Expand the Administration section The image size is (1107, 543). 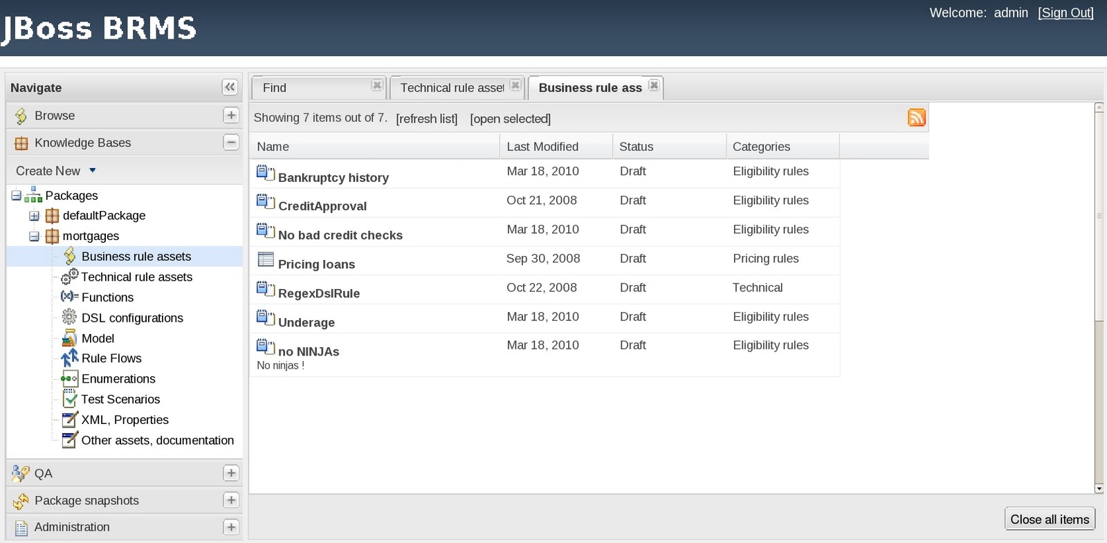click(x=231, y=527)
